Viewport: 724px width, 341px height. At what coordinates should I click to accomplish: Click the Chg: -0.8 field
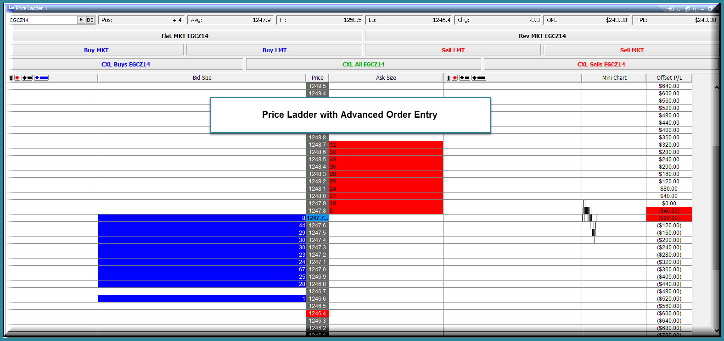[499, 20]
